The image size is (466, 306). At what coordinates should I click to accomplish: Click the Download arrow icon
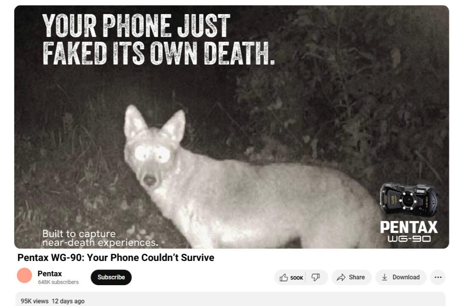(x=384, y=277)
